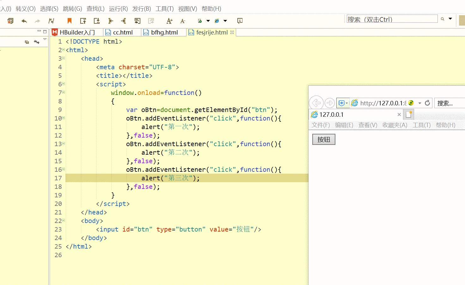This screenshot has height=285, width=465.
Task: Click the link-with-editor icon in left panel
Action: point(37,42)
